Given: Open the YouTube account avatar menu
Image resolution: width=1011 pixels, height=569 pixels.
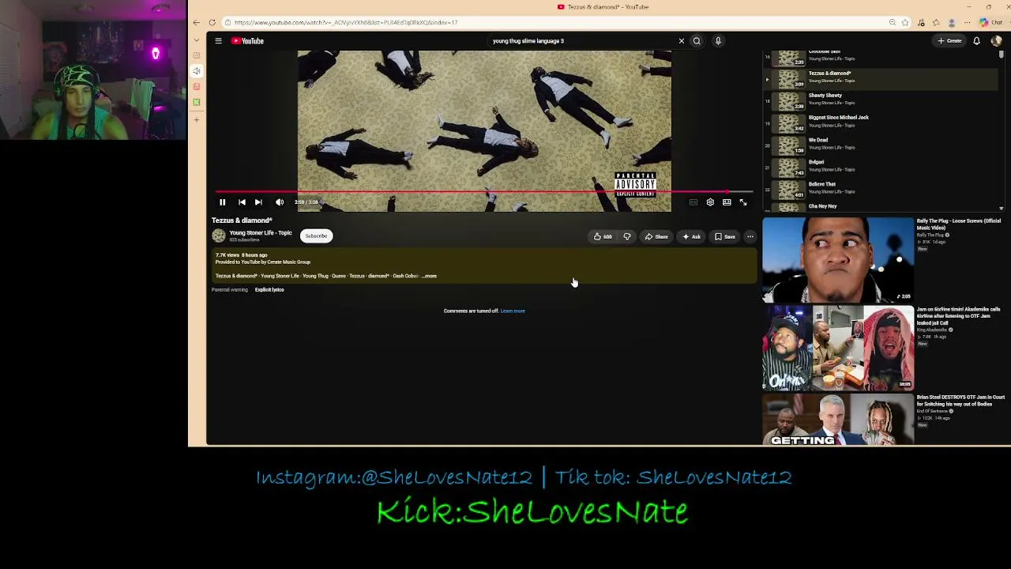Looking at the screenshot, I should click(x=997, y=41).
